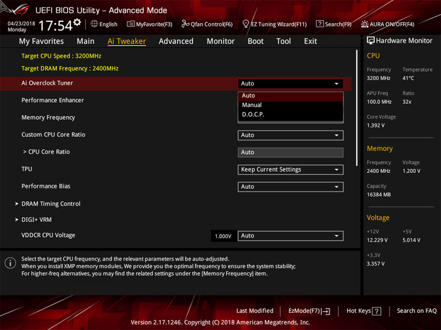This screenshot has width=441, height=330.
Task: Open the Performance Bias dropdown
Action: tap(290, 187)
